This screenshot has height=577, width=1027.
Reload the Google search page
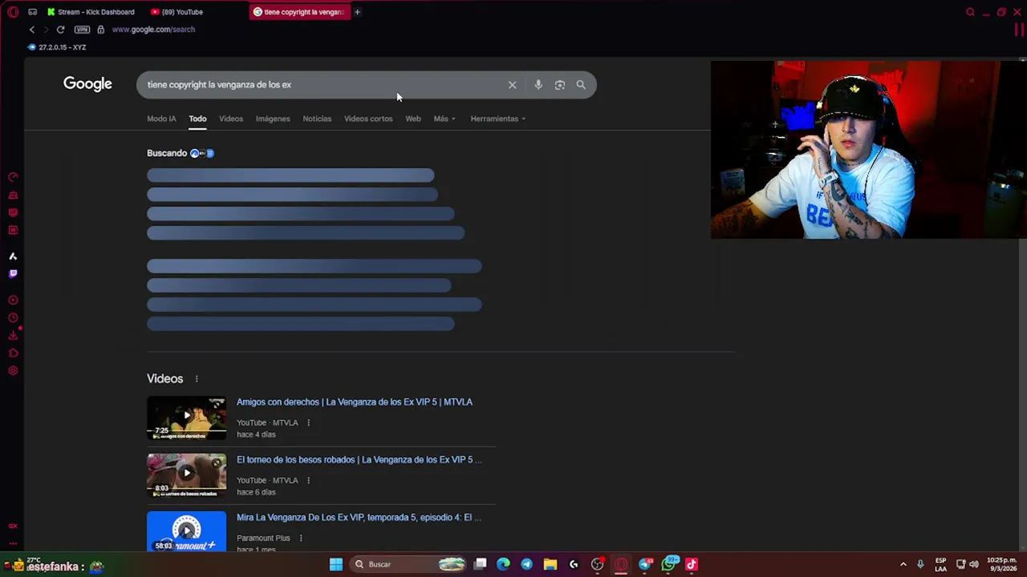coord(60,30)
